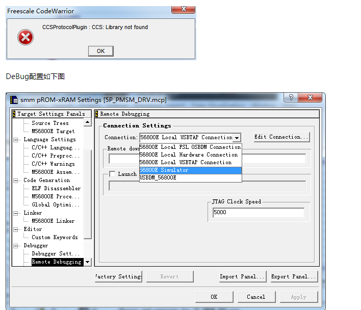Click the settings window title bar icon
361x310 pixels.
[14, 100]
